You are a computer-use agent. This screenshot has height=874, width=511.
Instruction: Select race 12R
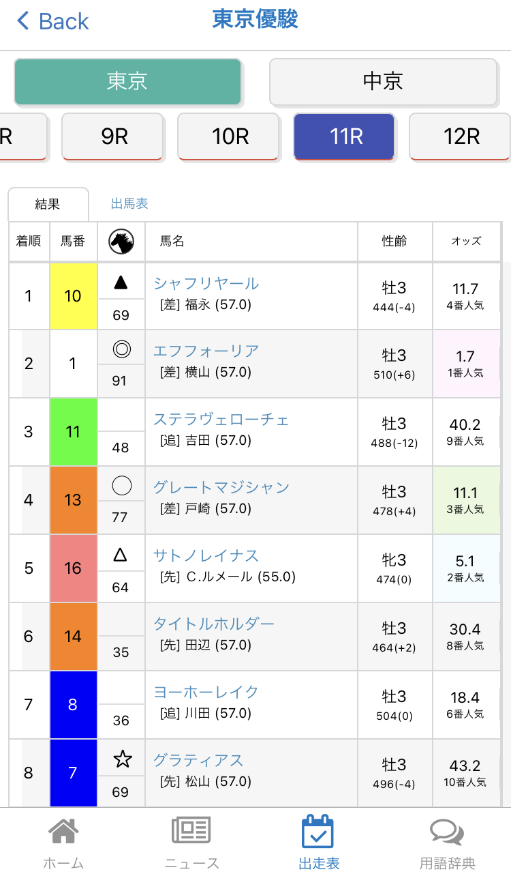460,136
